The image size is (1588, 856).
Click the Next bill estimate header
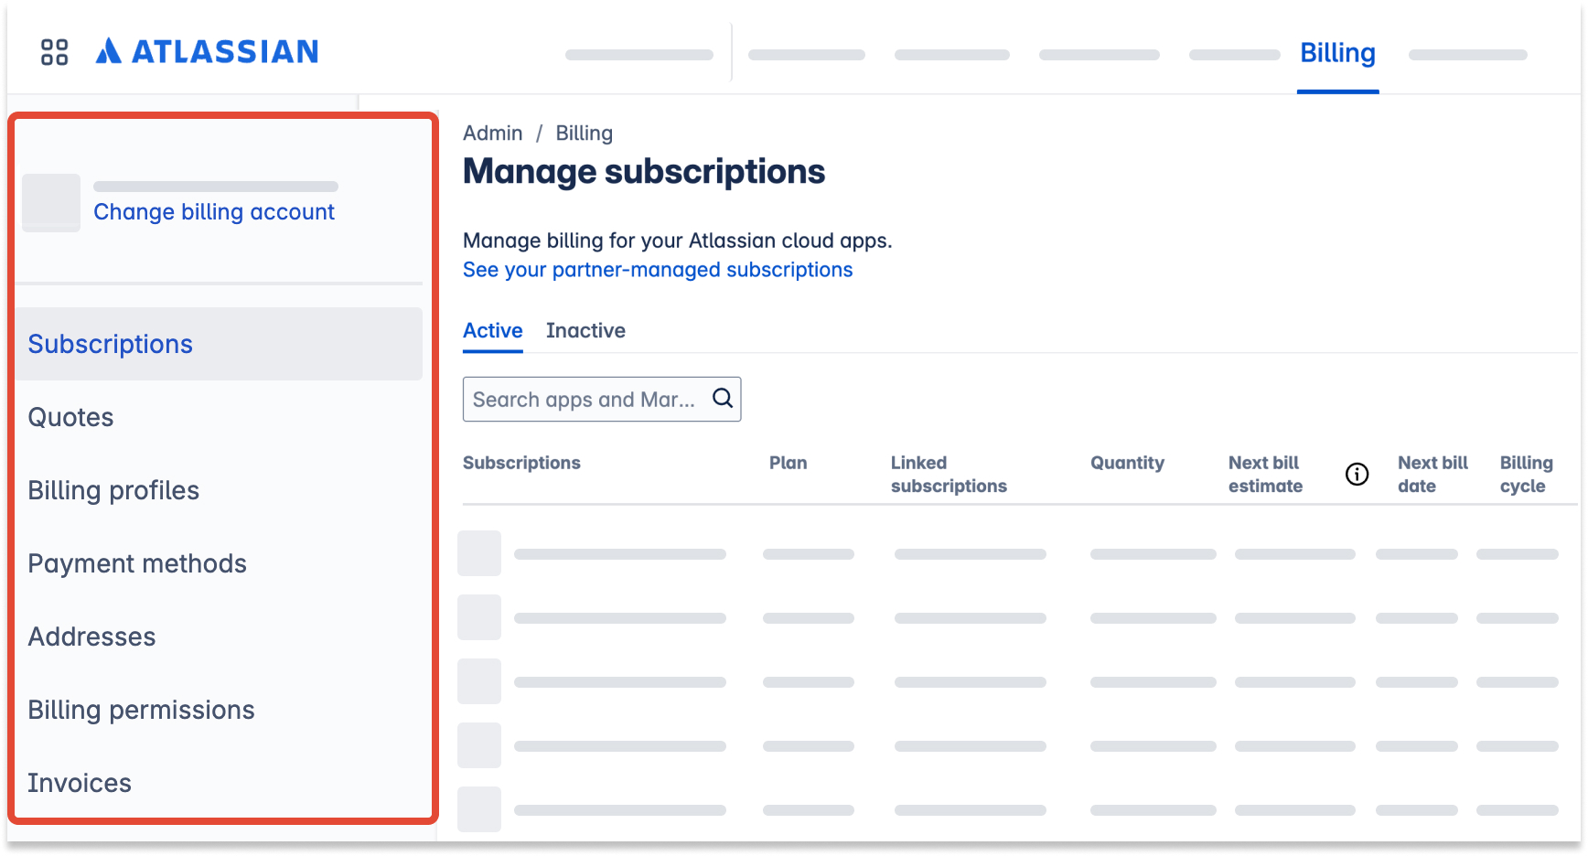click(1265, 474)
